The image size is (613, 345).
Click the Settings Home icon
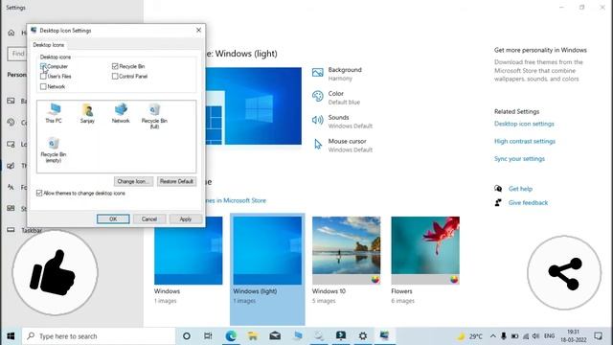coord(11,33)
